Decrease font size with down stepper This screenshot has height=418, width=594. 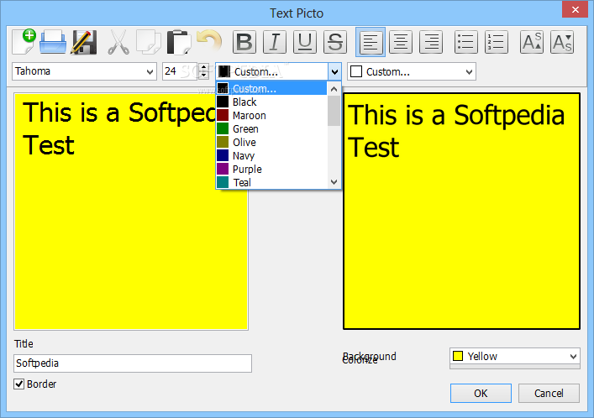[204, 76]
